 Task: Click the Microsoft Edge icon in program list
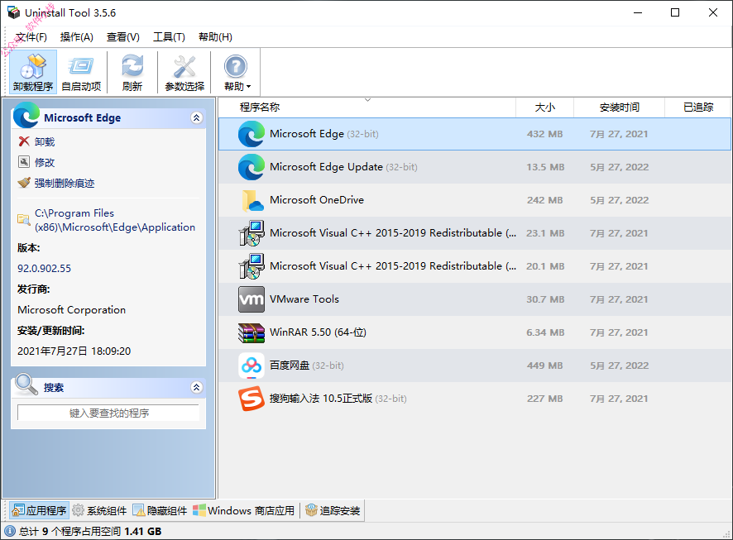tap(252, 134)
